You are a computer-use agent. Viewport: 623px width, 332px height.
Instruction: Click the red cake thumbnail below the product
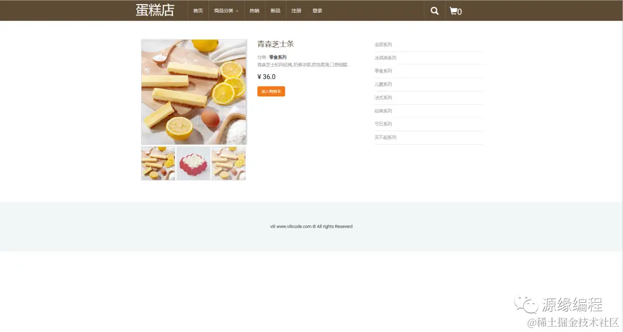[193, 163]
